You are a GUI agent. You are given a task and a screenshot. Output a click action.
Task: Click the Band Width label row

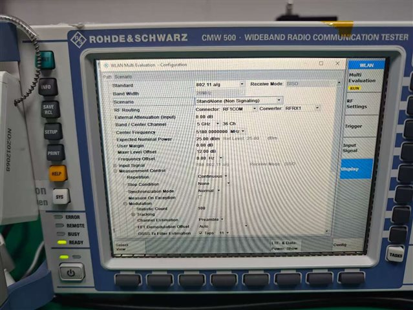[126, 94]
